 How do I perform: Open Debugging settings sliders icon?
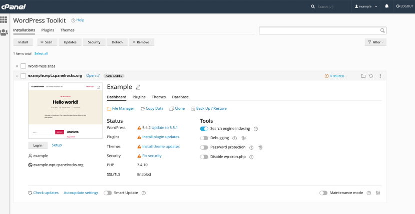click(x=244, y=138)
